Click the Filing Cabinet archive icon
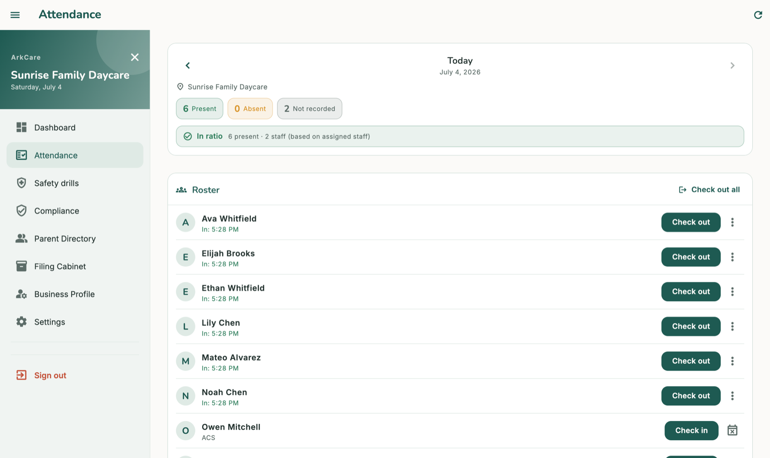The width and height of the screenshot is (770, 458). click(x=21, y=266)
